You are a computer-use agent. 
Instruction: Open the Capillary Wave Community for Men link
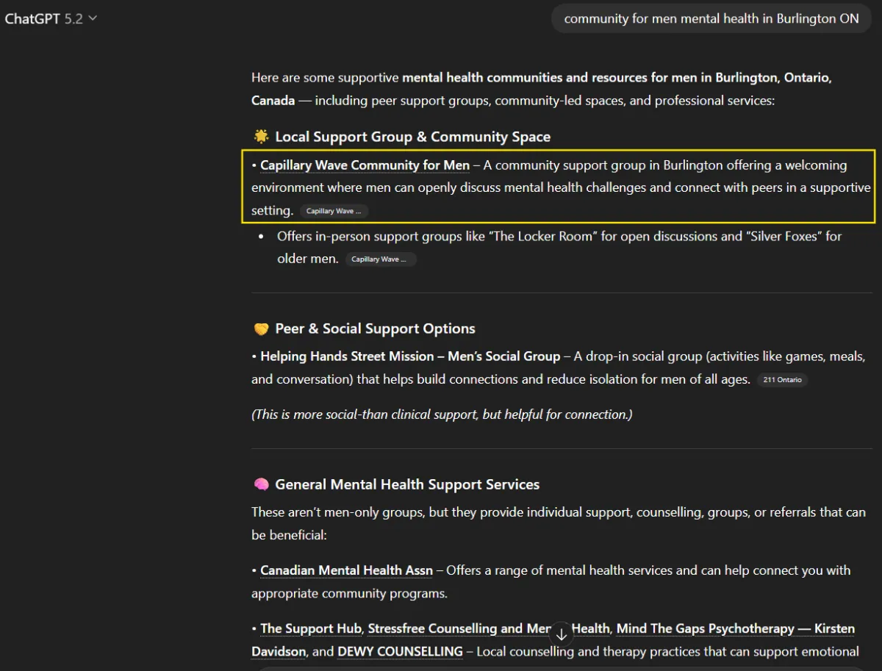(365, 165)
